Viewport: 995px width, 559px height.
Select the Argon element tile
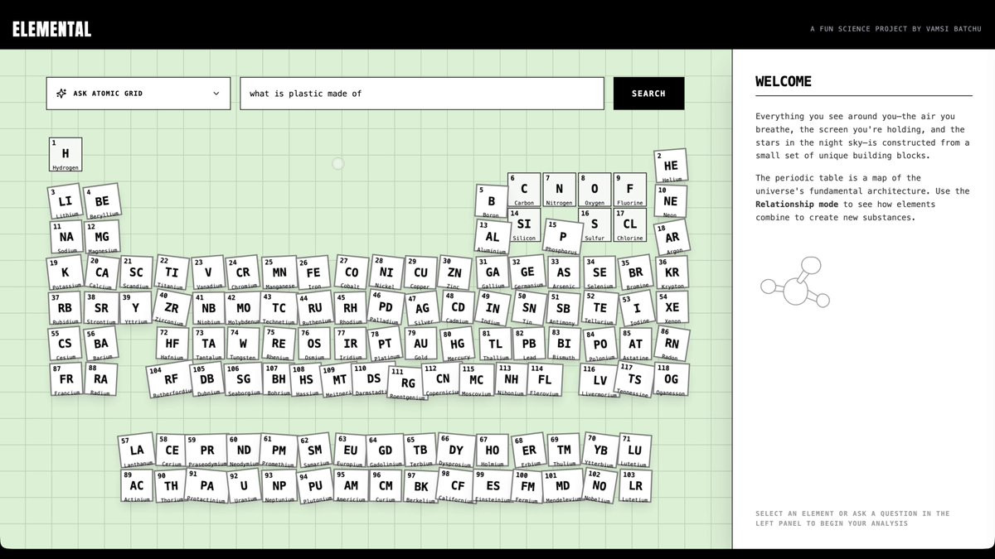[672, 239]
